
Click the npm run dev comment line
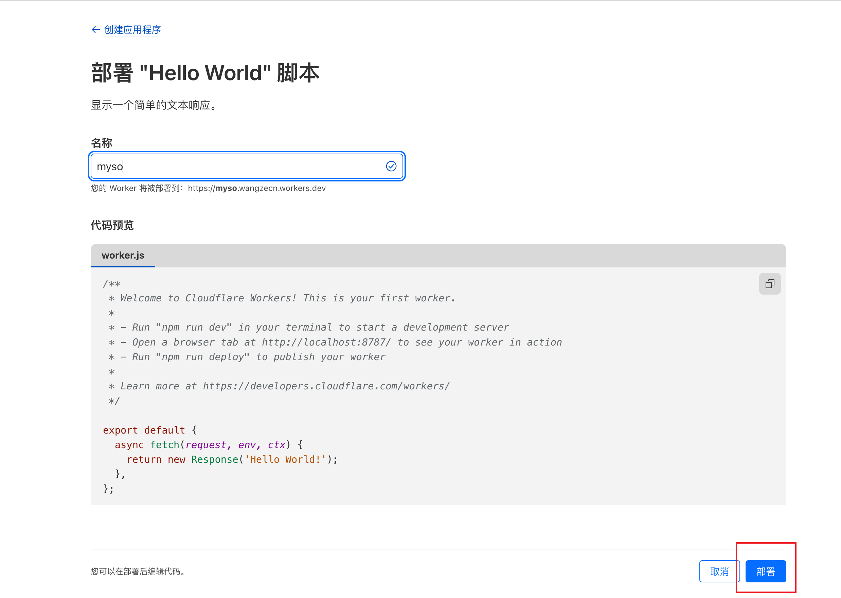(309, 327)
